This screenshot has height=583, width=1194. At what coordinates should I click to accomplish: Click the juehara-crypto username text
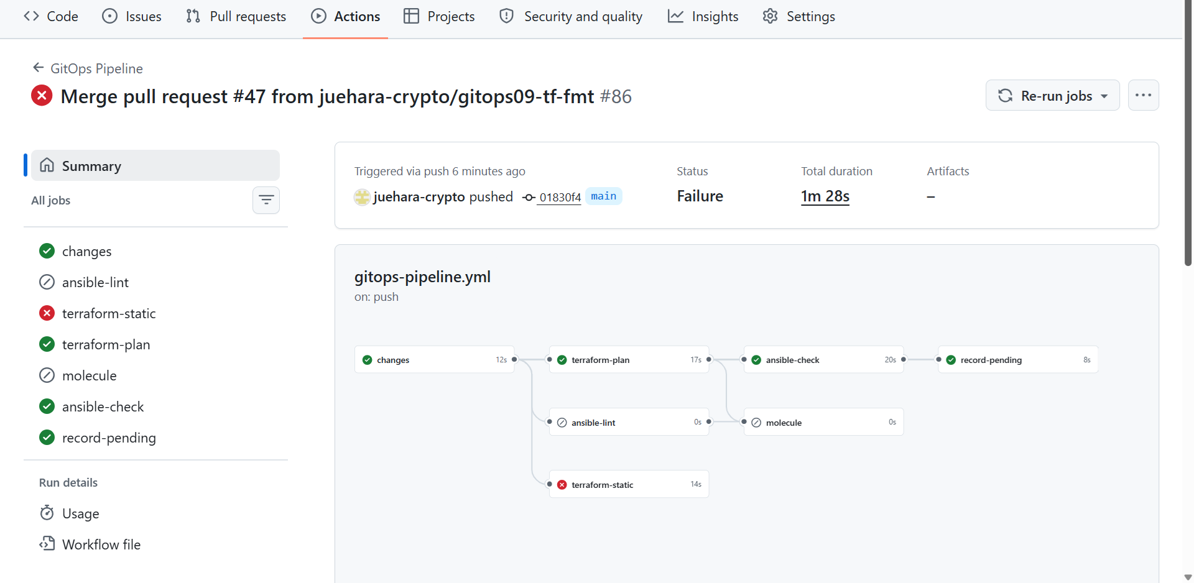click(419, 197)
